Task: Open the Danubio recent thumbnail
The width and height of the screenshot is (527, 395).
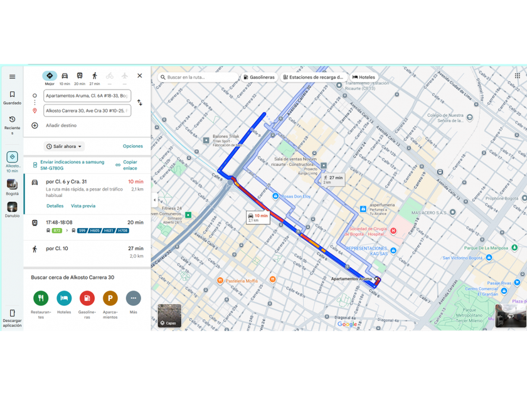Action: (12, 209)
